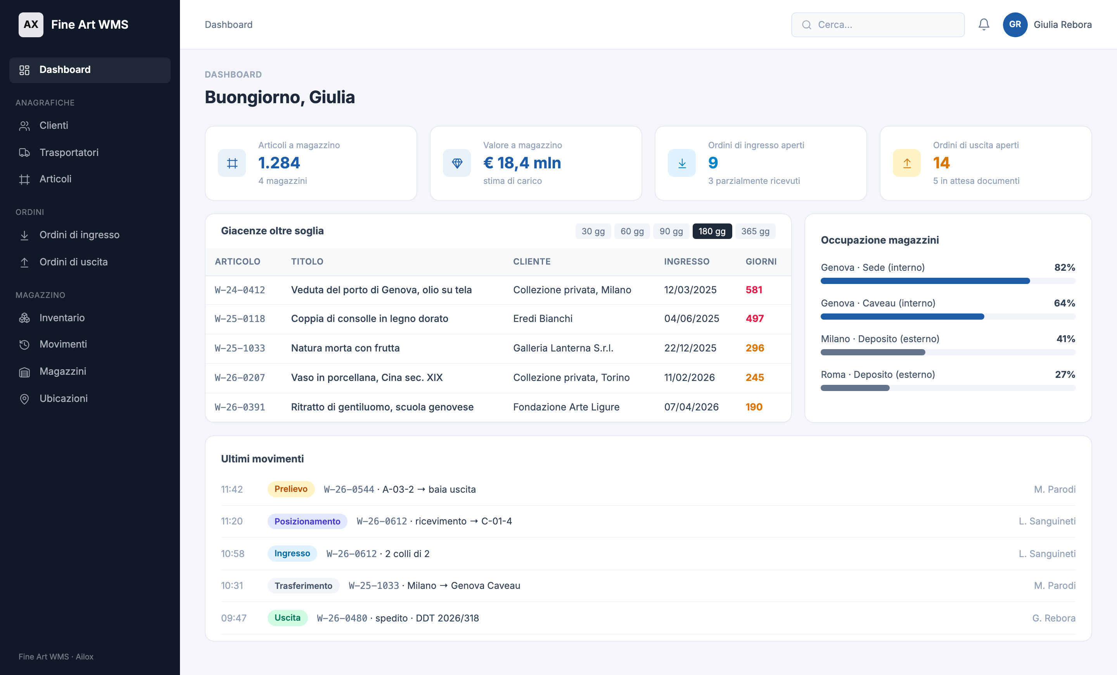Viewport: 1117px width, 675px height.
Task: Focus the Cerca search field
Action: [878, 24]
